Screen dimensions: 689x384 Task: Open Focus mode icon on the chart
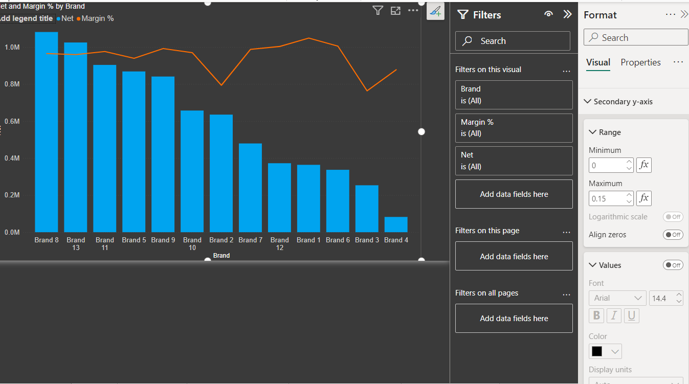(x=395, y=11)
